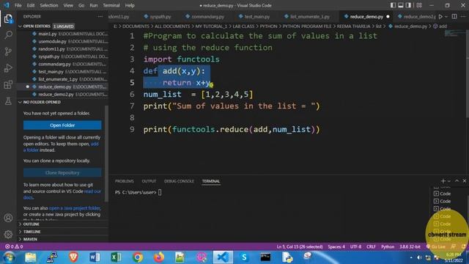Viewport: 469px width, 264px height.
Task: Switch to the Output panel tab
Action: [149, 181]
